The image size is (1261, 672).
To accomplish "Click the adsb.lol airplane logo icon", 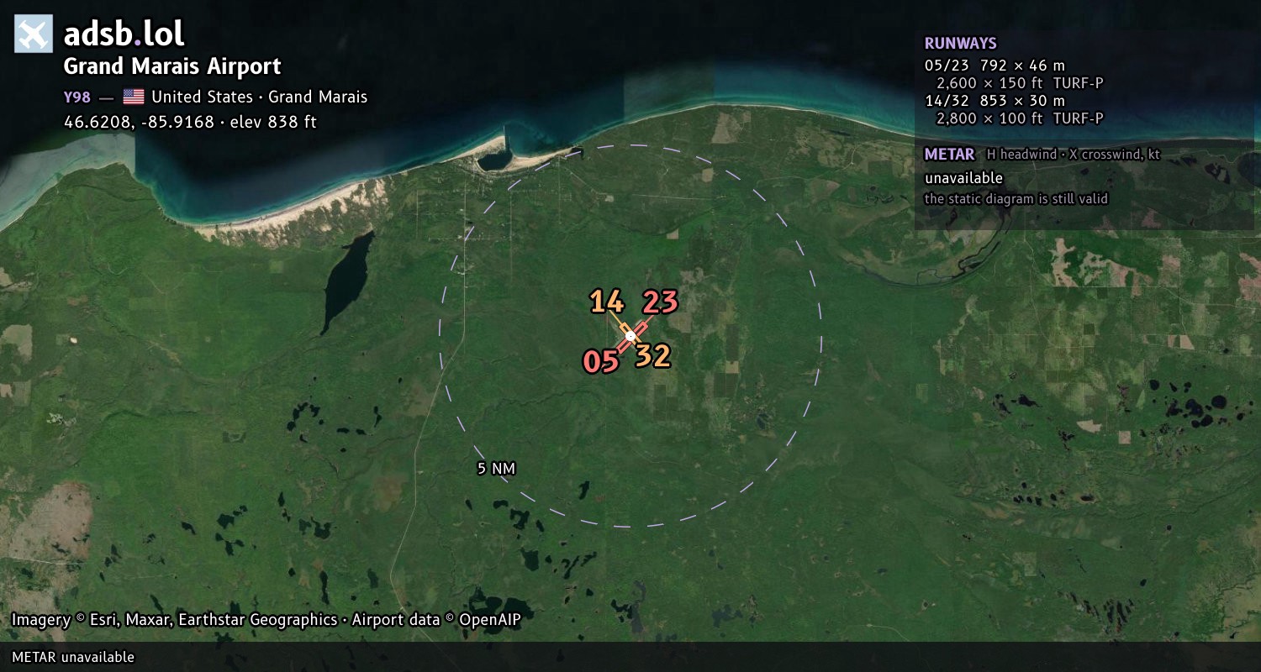I will click(34, 34).
